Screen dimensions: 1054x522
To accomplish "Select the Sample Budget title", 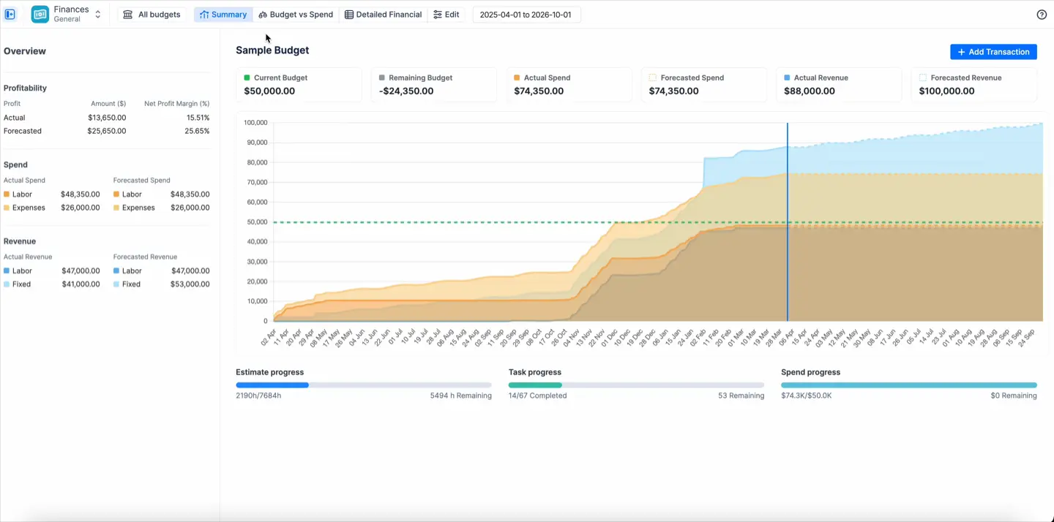I will [272, 50].
